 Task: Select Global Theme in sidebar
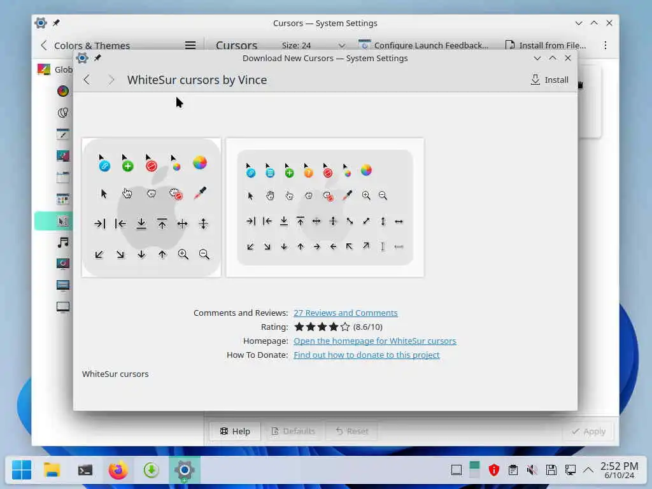point(55,69)
